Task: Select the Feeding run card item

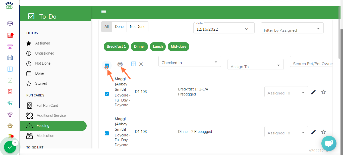Action: (53, 126)
